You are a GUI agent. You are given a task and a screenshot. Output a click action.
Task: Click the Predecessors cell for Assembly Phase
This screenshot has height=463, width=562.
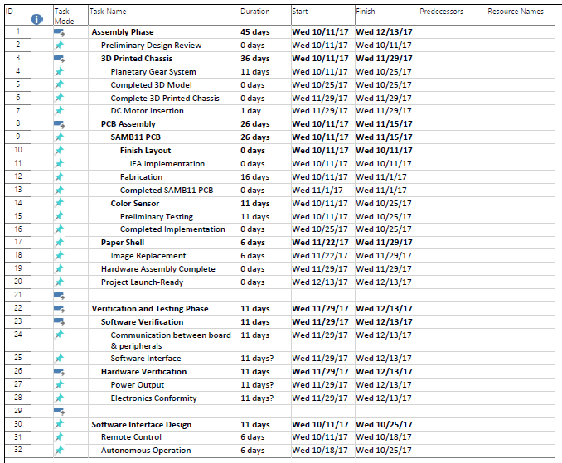point(453,32)
